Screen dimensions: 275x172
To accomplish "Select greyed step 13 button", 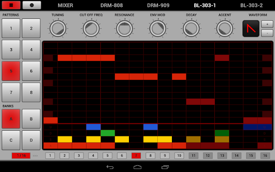I will tap(222, 156).
